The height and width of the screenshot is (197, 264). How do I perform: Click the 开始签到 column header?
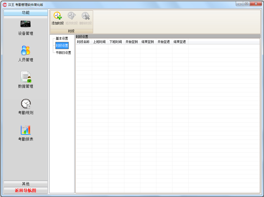[132, 42]
